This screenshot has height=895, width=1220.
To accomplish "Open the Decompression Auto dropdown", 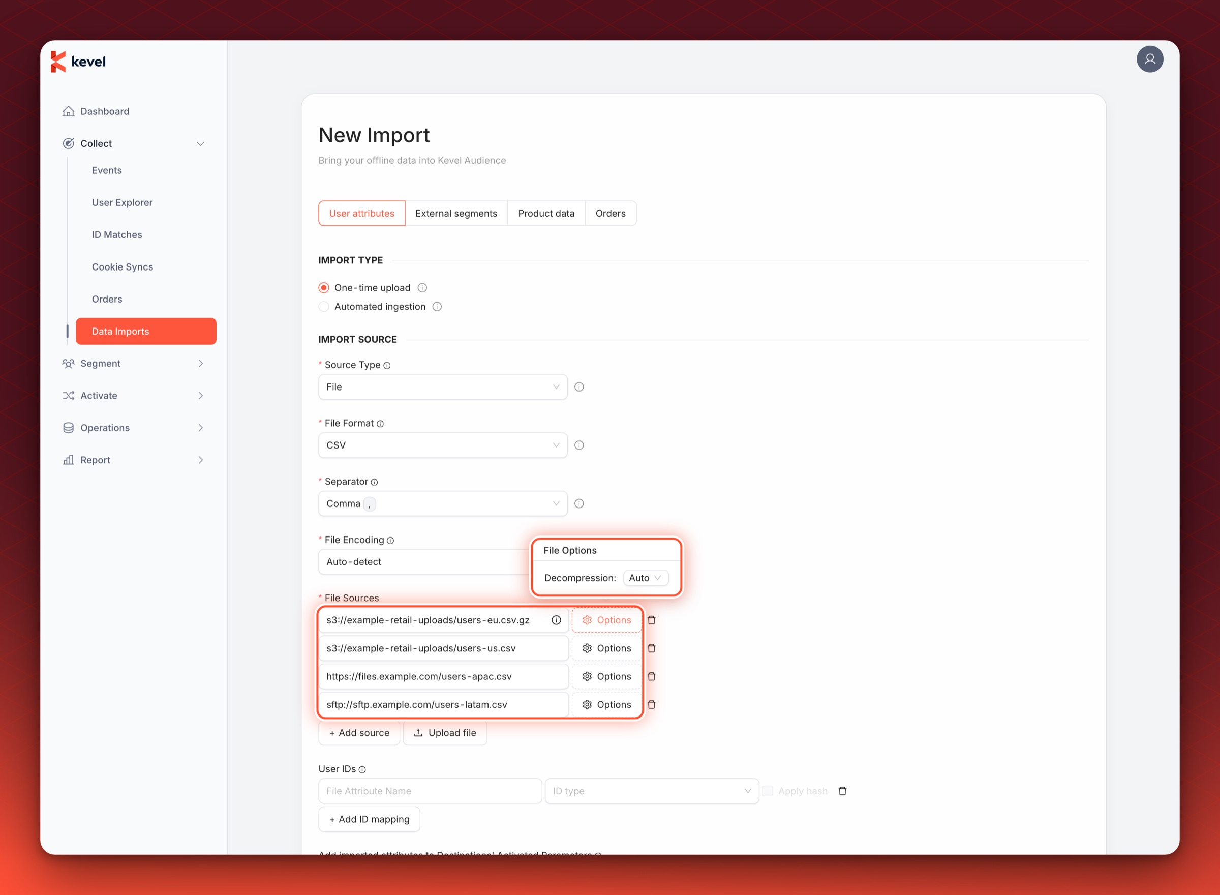I will point(646,578).
